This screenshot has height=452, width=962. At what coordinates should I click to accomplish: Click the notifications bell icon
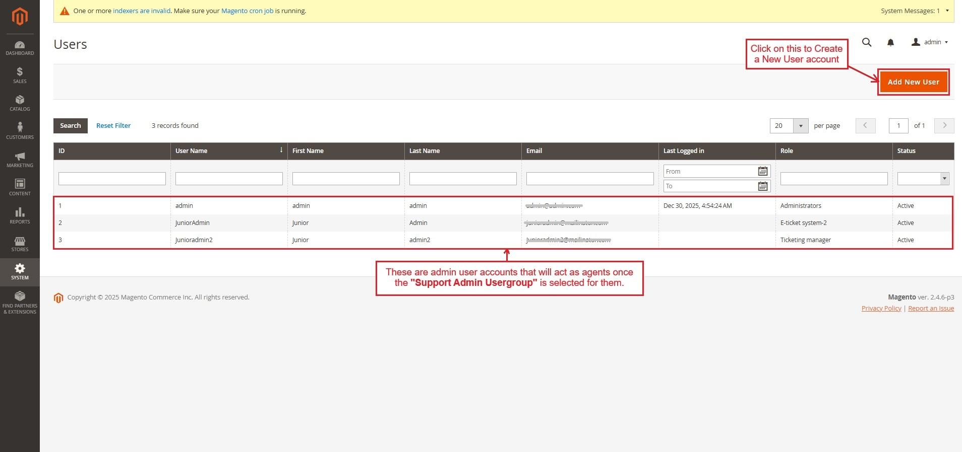pyautogui.click(x=890, y=43)
